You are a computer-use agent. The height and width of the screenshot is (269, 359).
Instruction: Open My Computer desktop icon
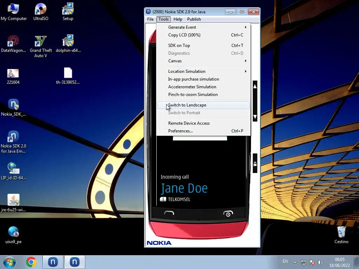tap(13, 12)
